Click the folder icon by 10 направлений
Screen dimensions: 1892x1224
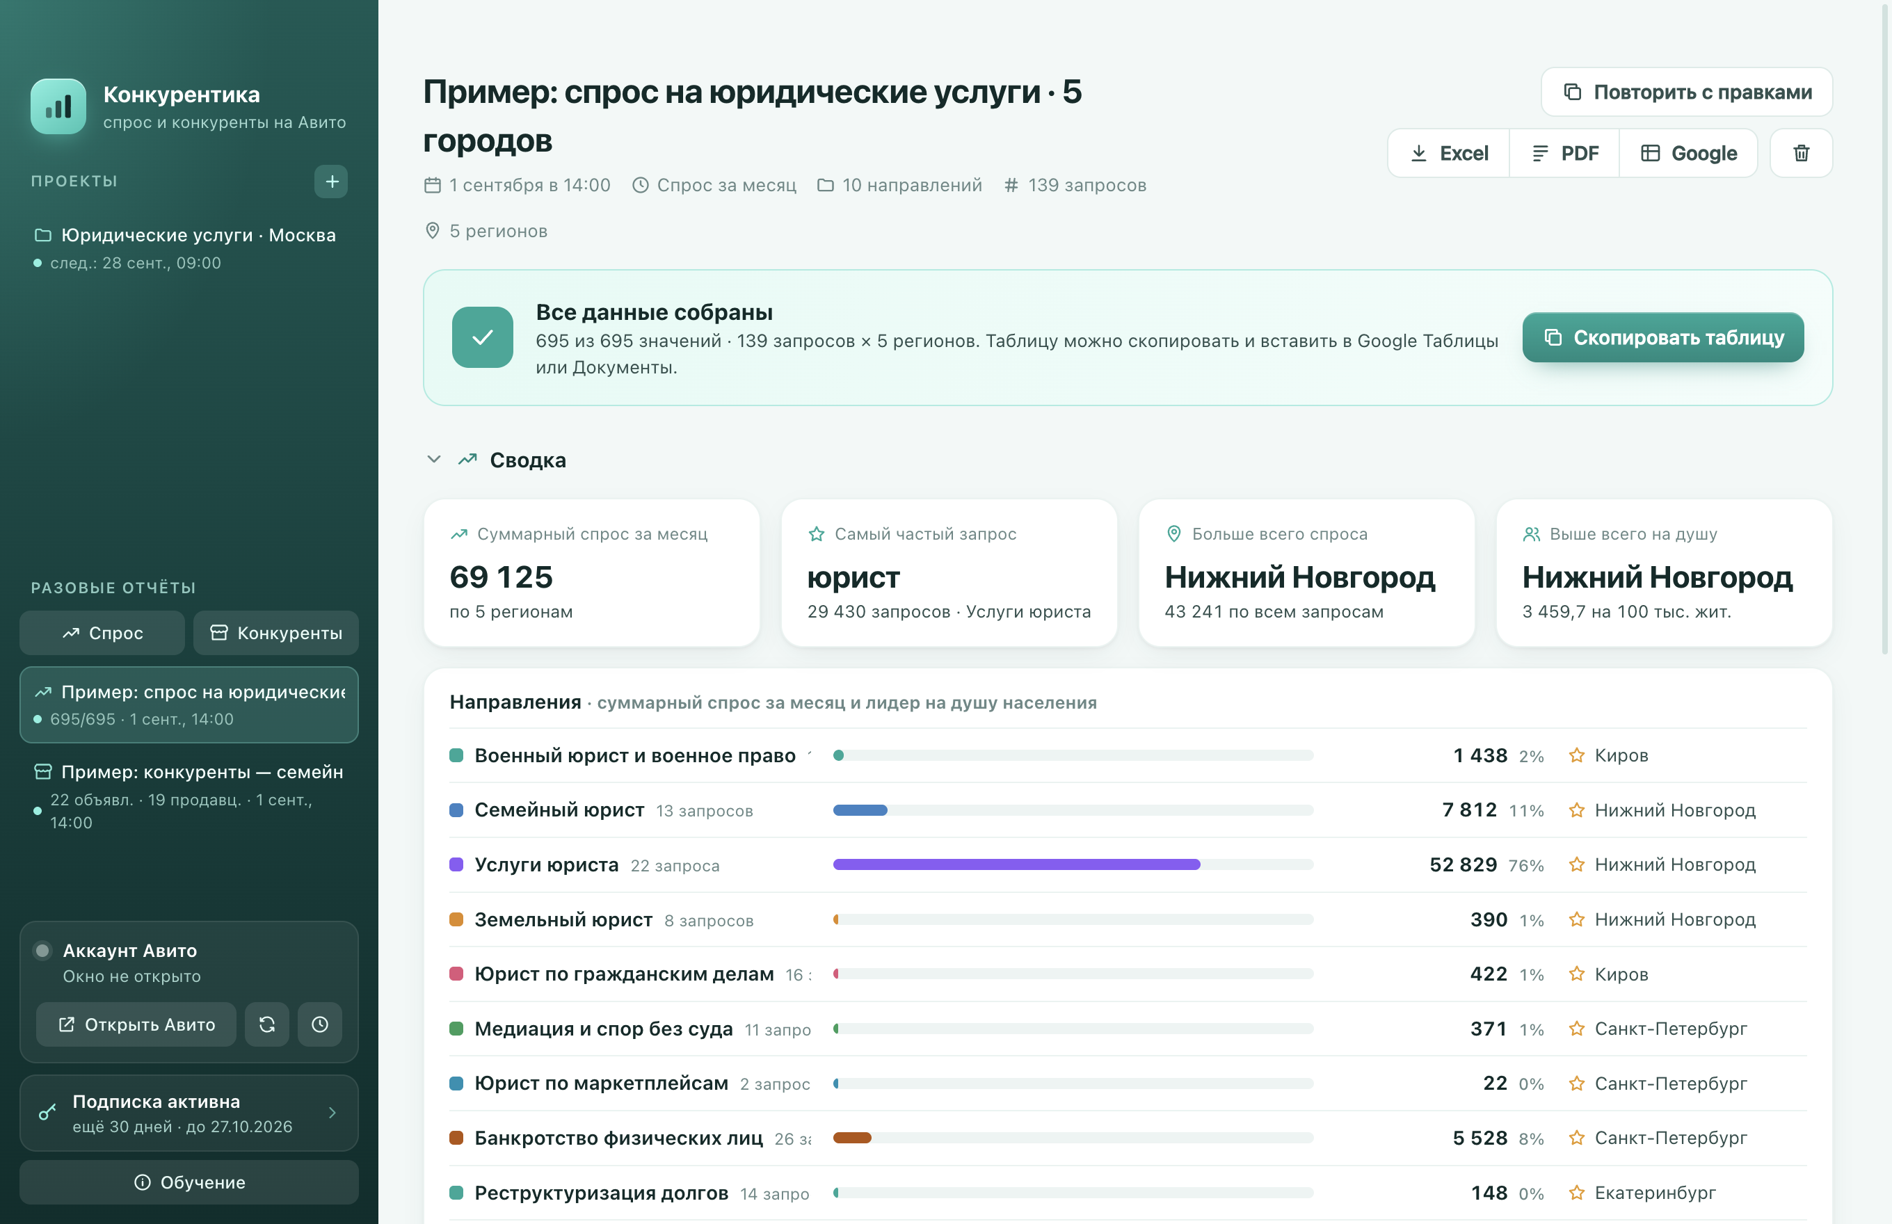click(x=825, y=185)
